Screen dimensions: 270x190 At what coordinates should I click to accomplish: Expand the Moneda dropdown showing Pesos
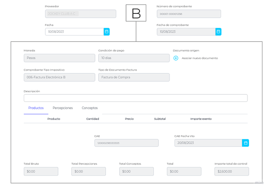[59, 58]
